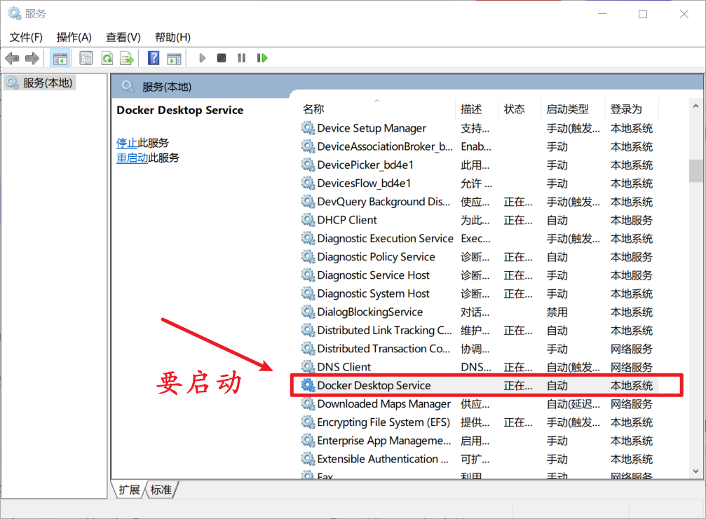Click the gear icon beside DNS Client
The height and width of the screenshot is (519, 706).
click(x=308, y=367)
